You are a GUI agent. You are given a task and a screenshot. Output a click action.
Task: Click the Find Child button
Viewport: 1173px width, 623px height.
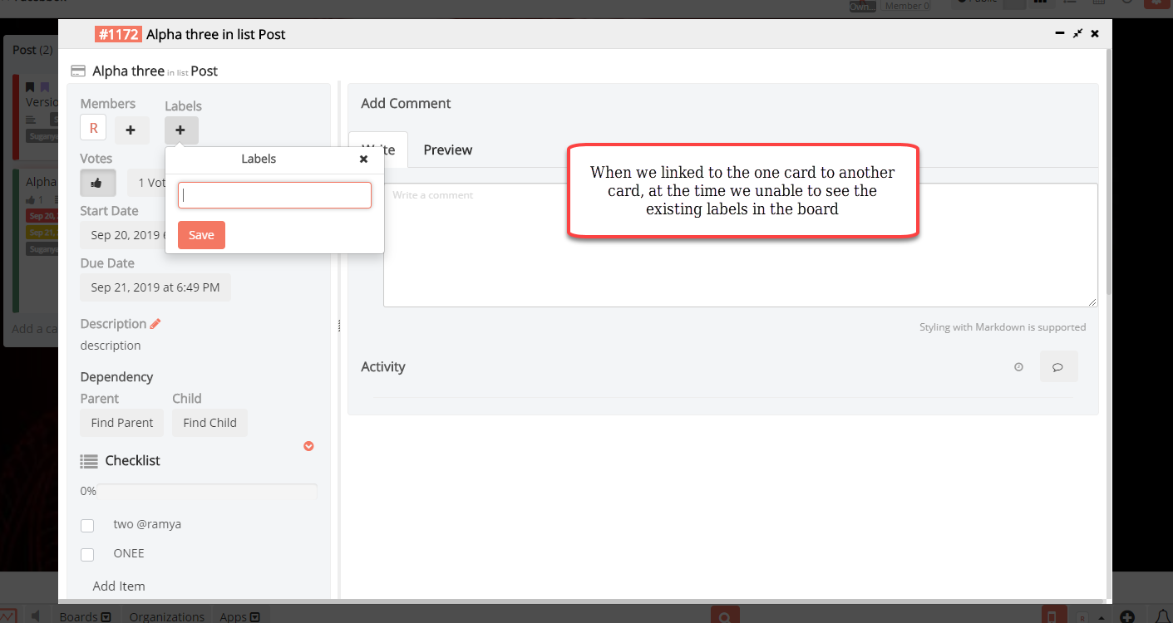209,423
